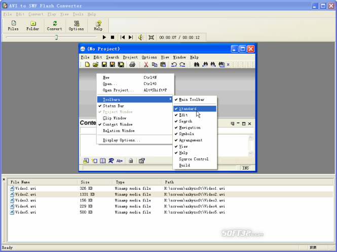Image resolution: width=337 pixels, height=252 pixels.
Task: Toggle the Arrangement toolbar checkmark
Action: point(195,140)
